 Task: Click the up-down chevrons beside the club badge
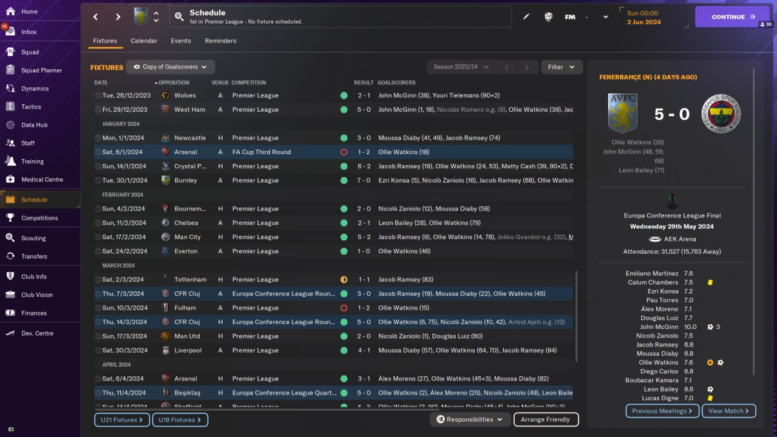click(156, 16)
